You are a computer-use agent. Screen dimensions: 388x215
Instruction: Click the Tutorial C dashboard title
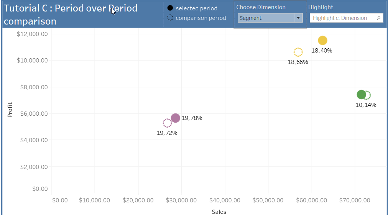pyautogui.click(x=71, y=15)
